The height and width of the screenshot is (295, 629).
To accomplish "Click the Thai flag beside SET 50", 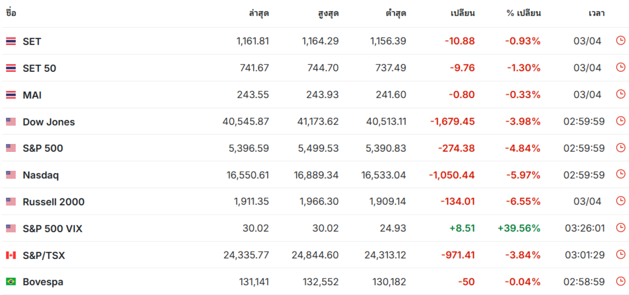I will point(11,68).
